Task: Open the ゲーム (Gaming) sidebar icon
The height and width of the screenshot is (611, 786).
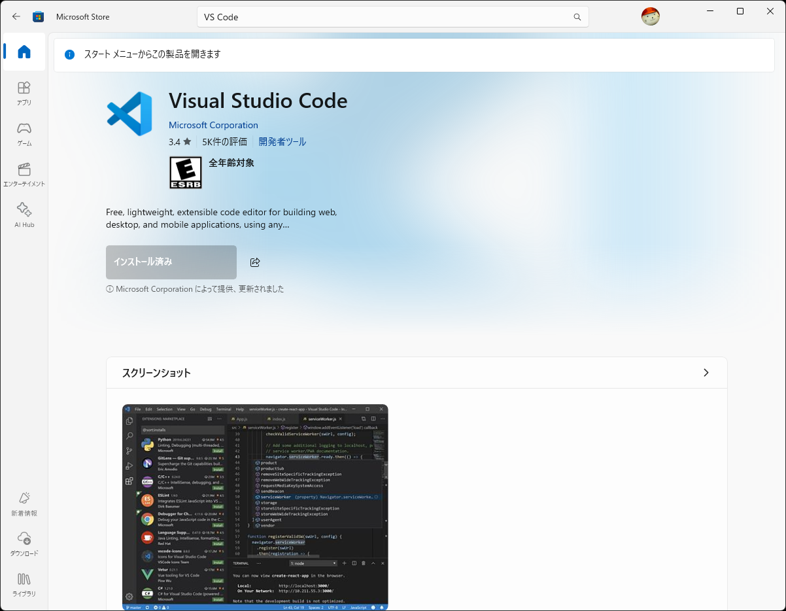Action: pos(24,134)
